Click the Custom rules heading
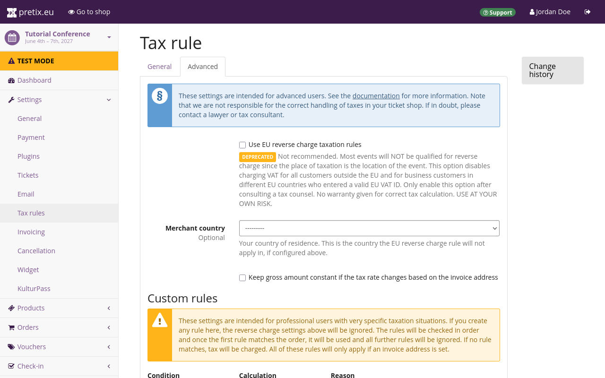Screen dimensions: 605x378 182,299
